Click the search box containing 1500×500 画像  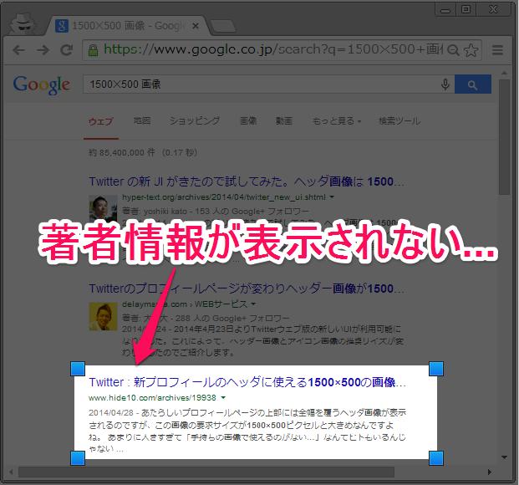click(x=259, y=84)
